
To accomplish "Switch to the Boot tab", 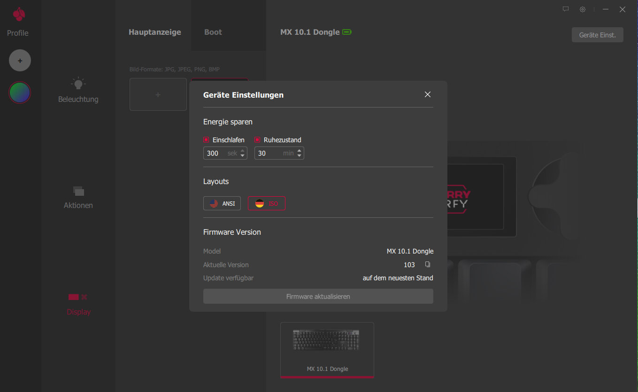I will pyautogui.click(x=213, y=32).
